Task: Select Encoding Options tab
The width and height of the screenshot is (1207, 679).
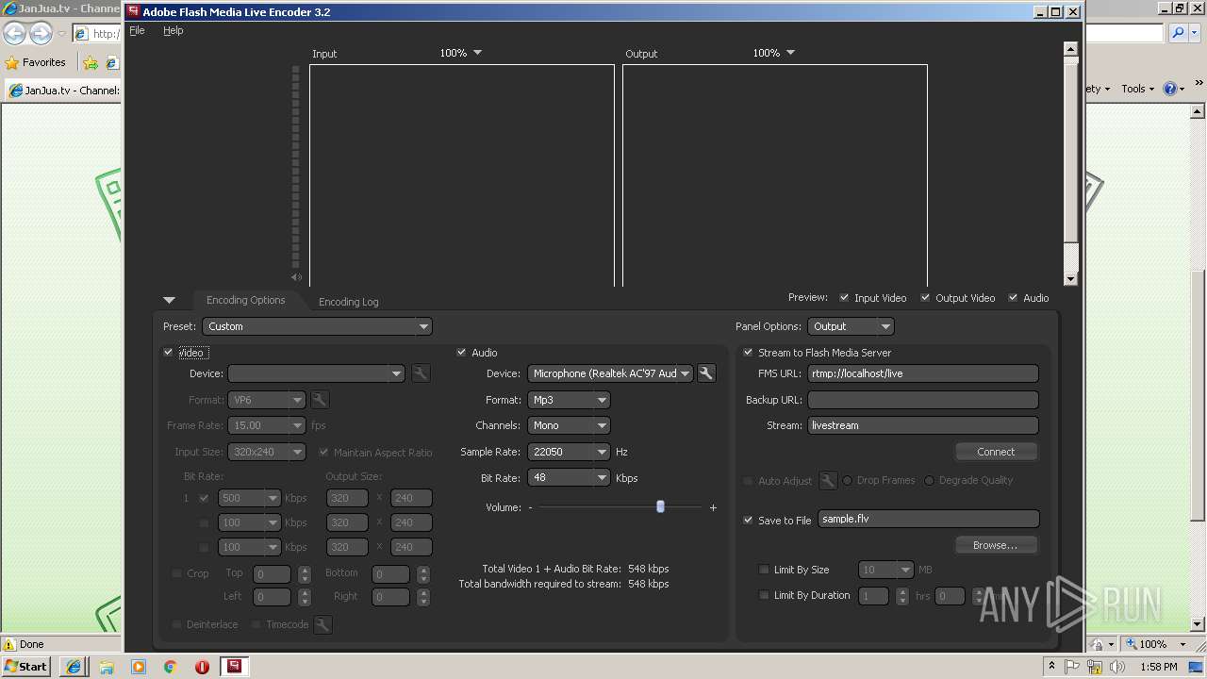Action: tap(245, 300)
